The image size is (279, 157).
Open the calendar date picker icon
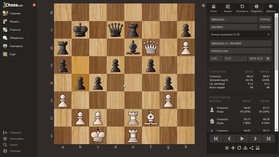268,58
